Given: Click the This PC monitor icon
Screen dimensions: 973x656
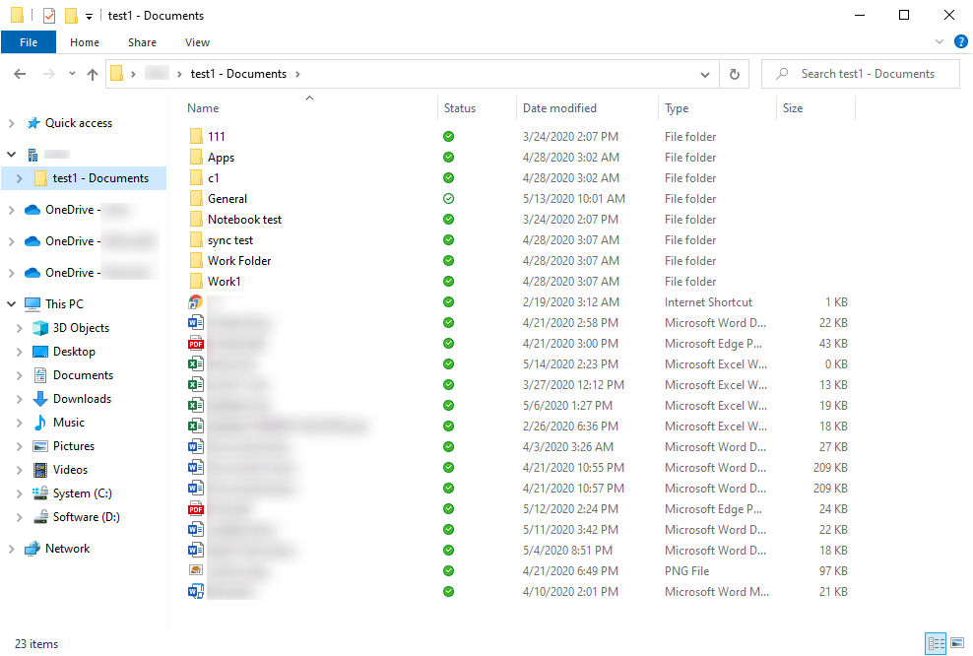Looking at the screenshot, I should pos(32,304).
